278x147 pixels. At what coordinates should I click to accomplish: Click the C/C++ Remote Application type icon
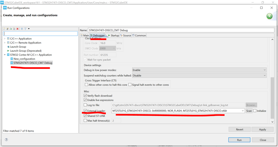8,43
